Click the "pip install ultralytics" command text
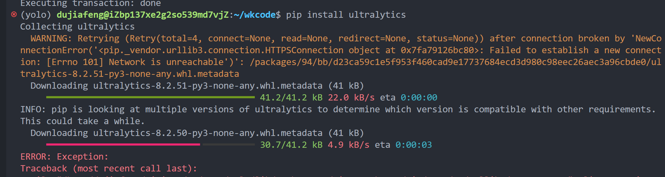The width and height of the screenshot is (665, 177). 346,15
